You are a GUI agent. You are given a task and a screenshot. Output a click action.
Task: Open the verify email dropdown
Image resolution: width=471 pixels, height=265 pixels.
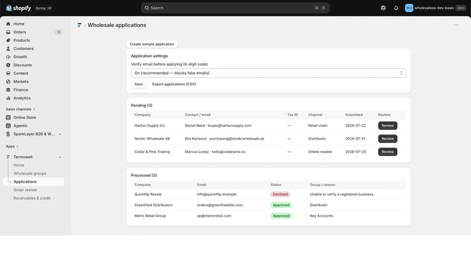(x=268, y=73)
